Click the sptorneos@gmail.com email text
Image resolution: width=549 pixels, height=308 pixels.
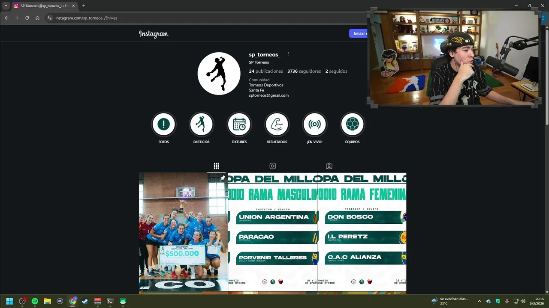tap(268, 95)
